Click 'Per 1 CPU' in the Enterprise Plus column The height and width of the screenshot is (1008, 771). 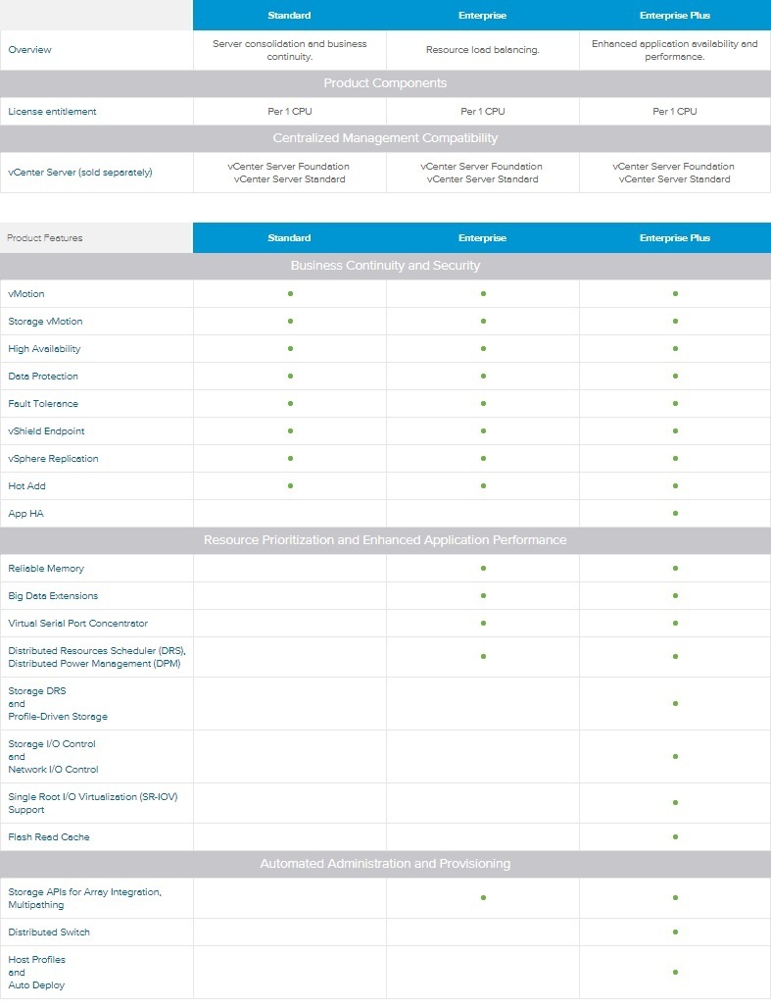[x=675, y=111]
